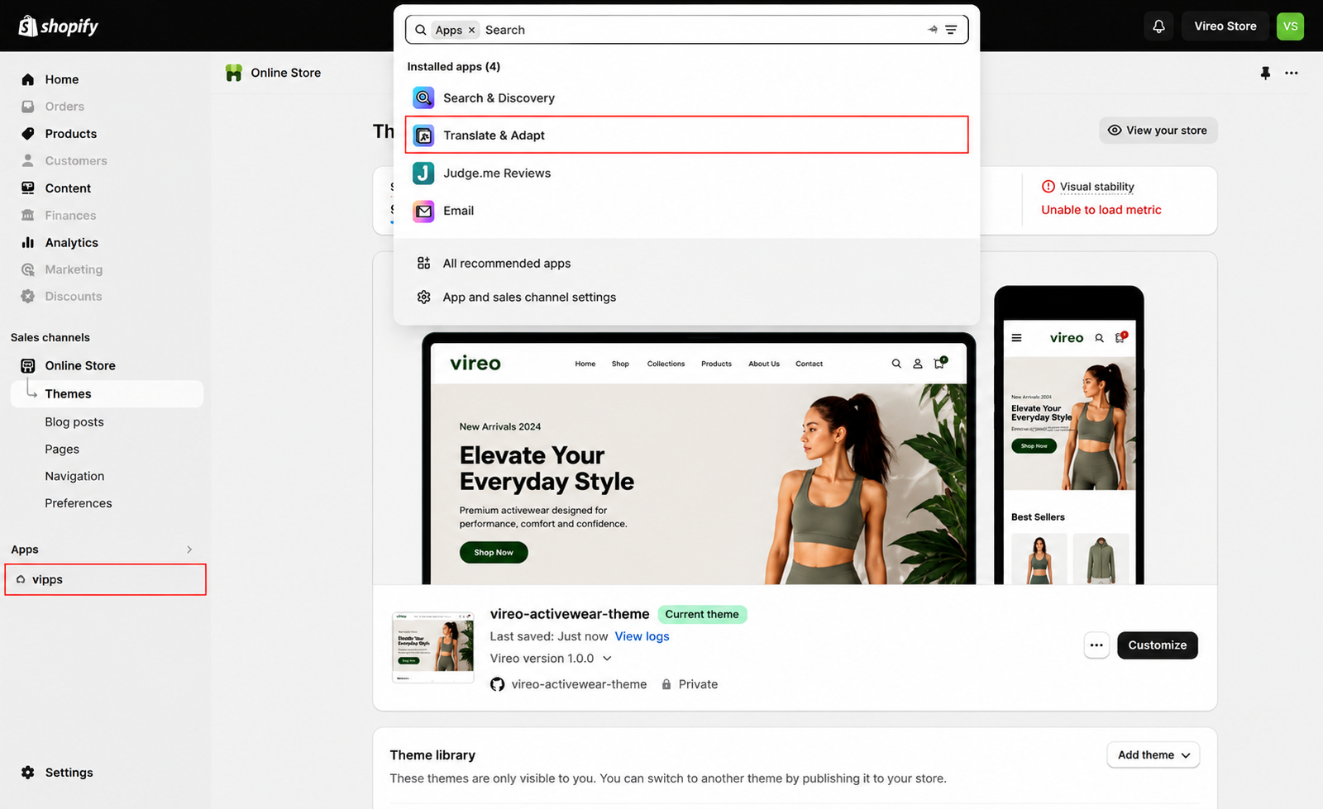Click mobile preview hamburger menu
The image size is (1323, 809).
pos(1016,338)
